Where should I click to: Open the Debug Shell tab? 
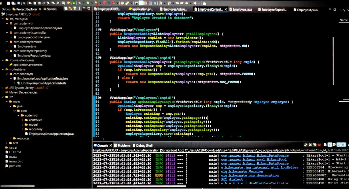[142, 145]
